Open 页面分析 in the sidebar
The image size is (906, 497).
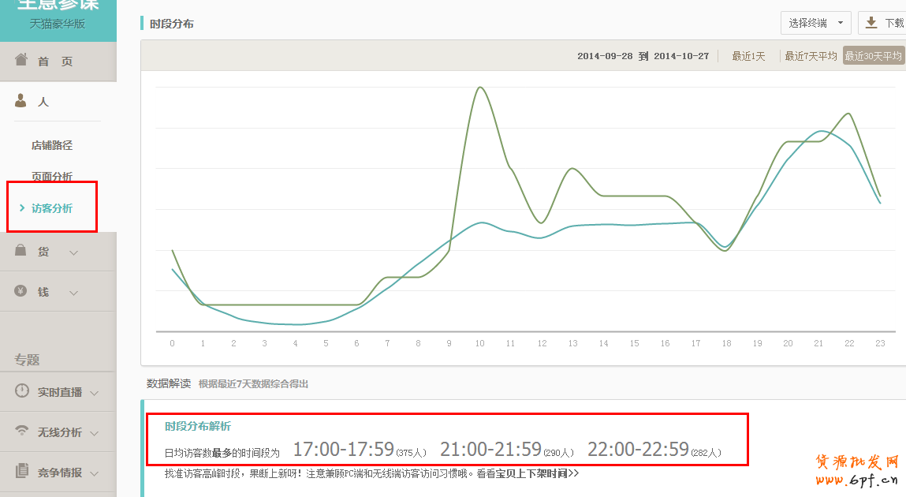[52, 176]
